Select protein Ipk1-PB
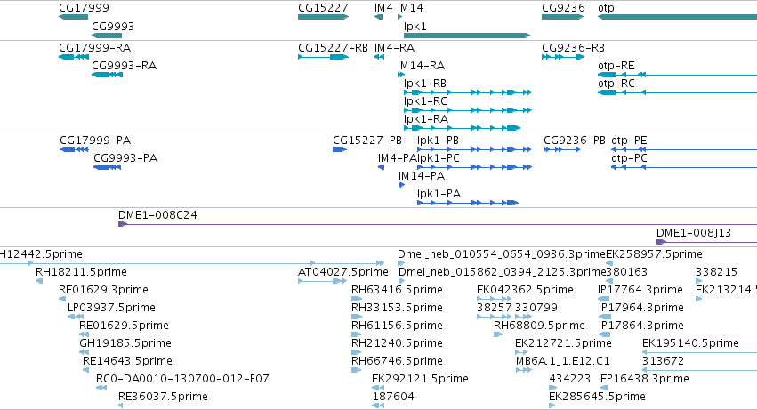Screen dimensions: 757x410 (475, 149)
